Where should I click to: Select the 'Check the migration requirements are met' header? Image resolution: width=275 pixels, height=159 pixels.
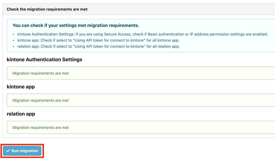coord(47,9)
